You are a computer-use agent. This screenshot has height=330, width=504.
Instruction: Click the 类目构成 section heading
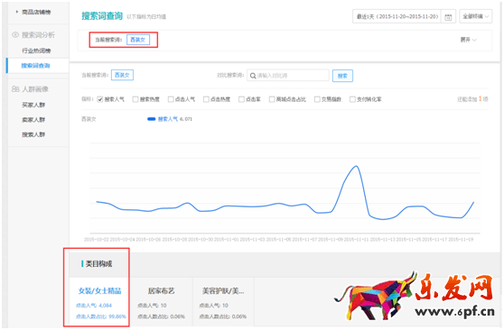coord(98,264)
